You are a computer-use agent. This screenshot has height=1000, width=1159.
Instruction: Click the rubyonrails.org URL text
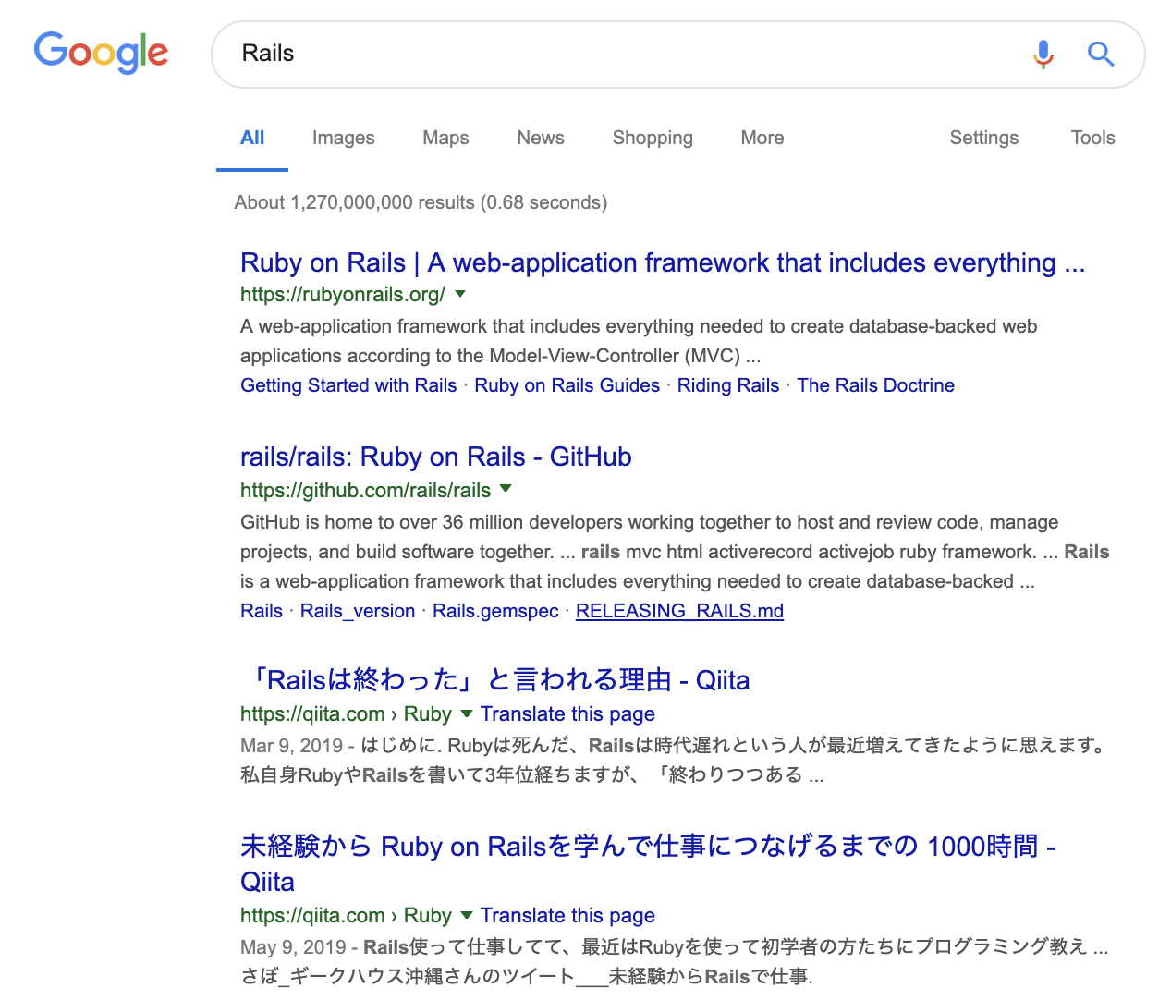343,294
